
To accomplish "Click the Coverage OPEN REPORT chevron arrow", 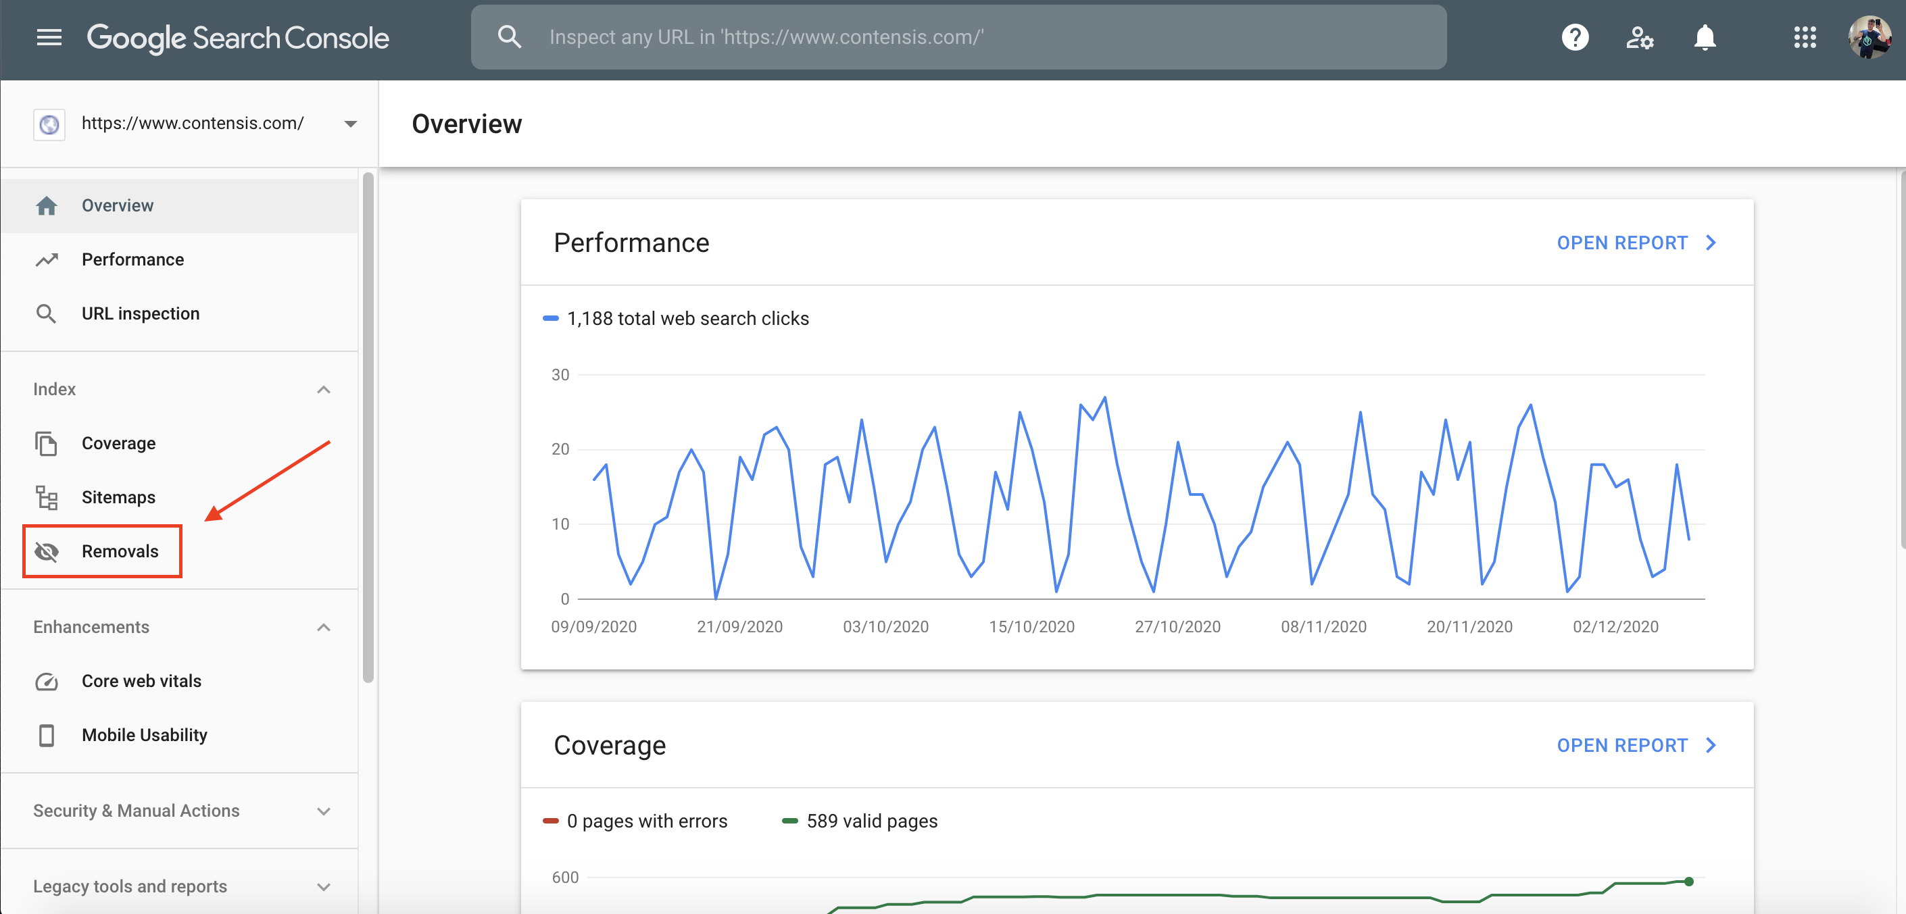I will tap(1711, 745).
